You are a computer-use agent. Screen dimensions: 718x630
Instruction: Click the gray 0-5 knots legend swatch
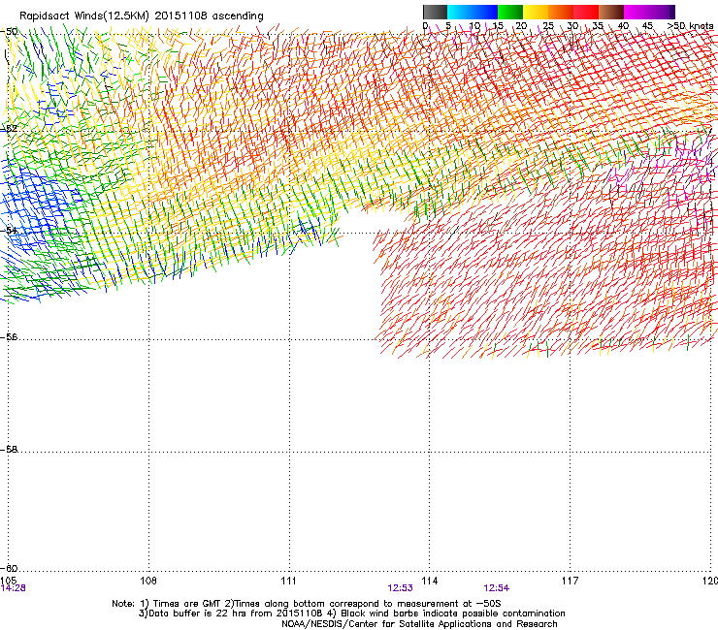(435, 12)
